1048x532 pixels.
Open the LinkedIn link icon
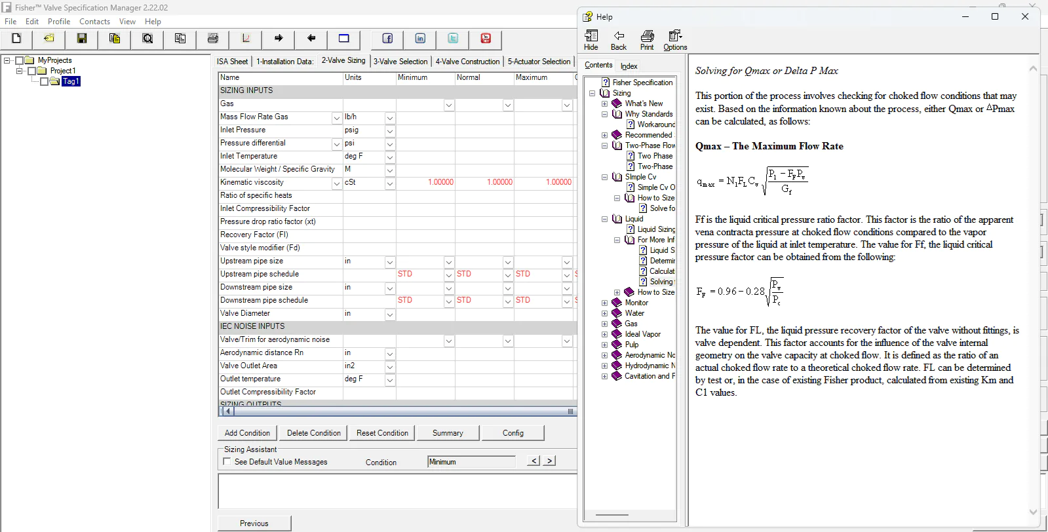coord(420,39)
